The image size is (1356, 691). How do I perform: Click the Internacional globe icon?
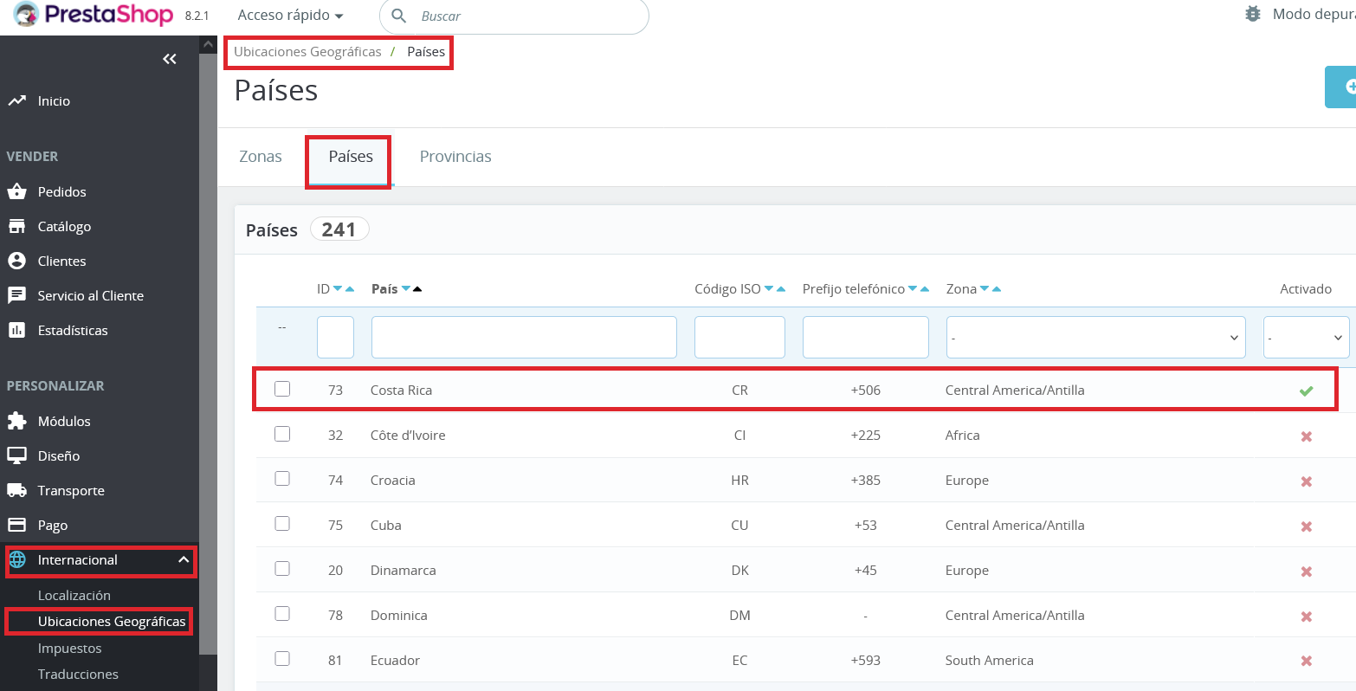tap(17, 560)
